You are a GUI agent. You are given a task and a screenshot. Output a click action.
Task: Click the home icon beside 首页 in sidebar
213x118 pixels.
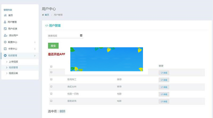(5, 15)
